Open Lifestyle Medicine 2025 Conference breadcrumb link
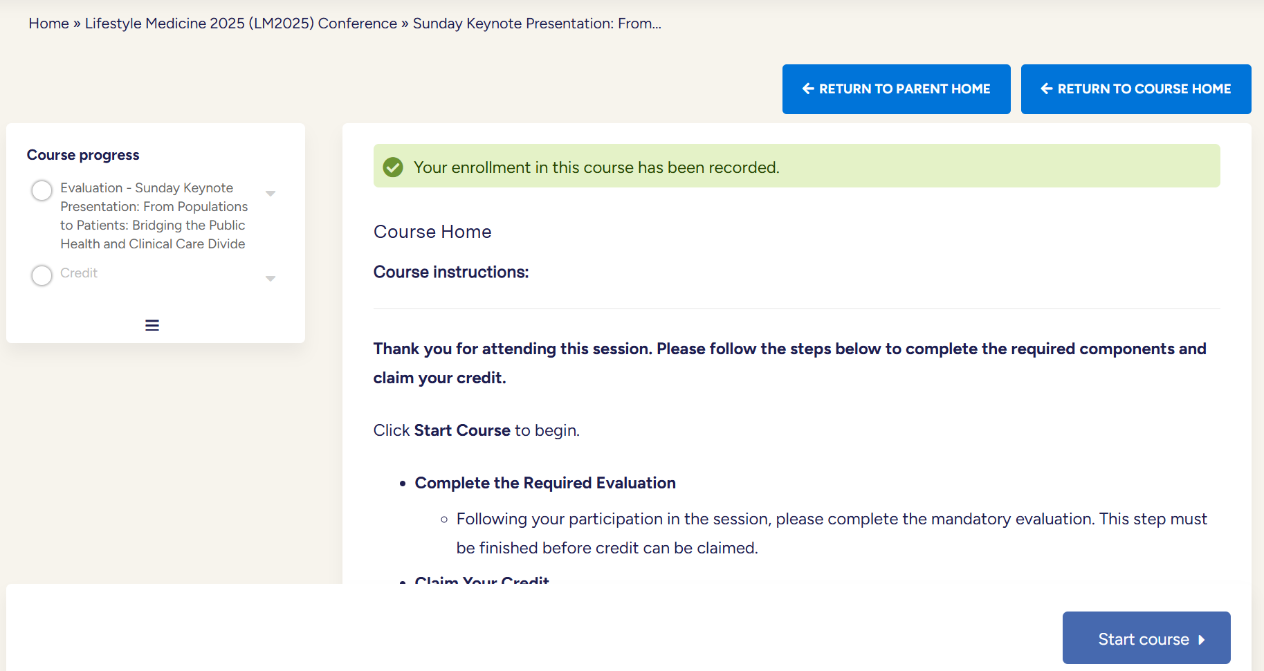 click(x=241, y=24)
